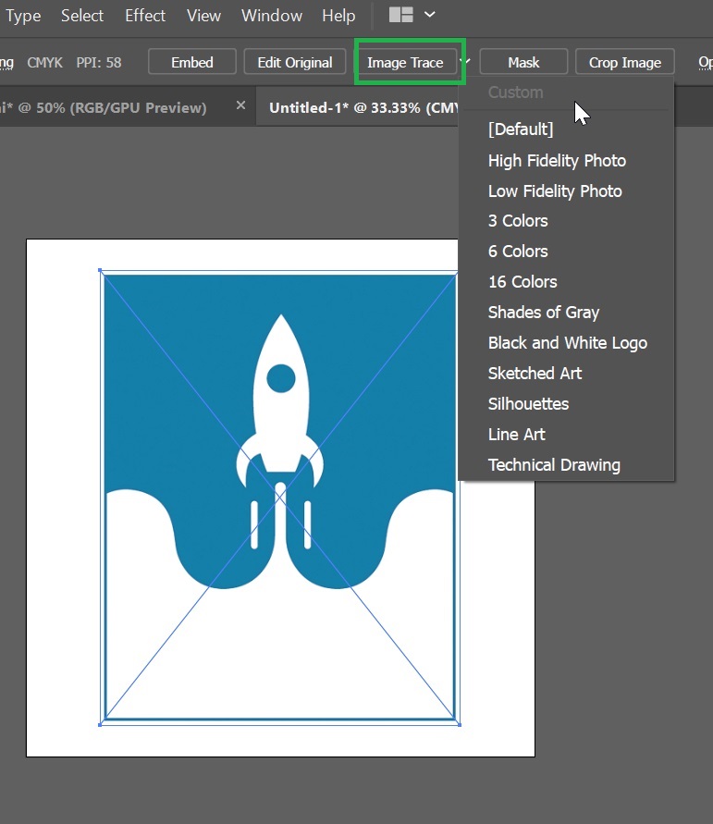Open the Effect menu
Screen dimensions: 713x824
[145, 16]
